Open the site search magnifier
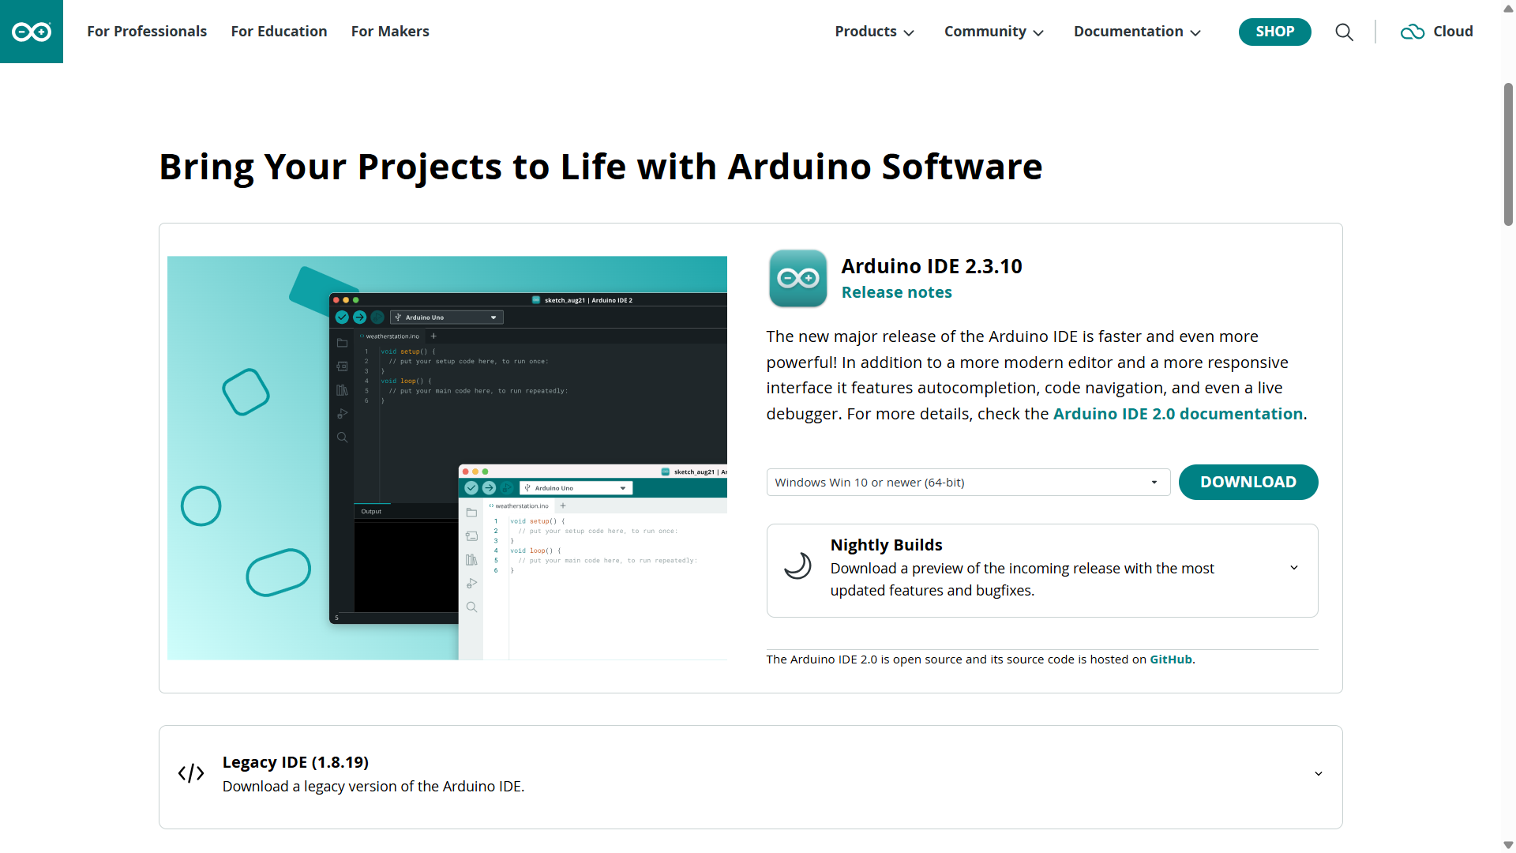1516x853 pixels. click(1344, 32)
